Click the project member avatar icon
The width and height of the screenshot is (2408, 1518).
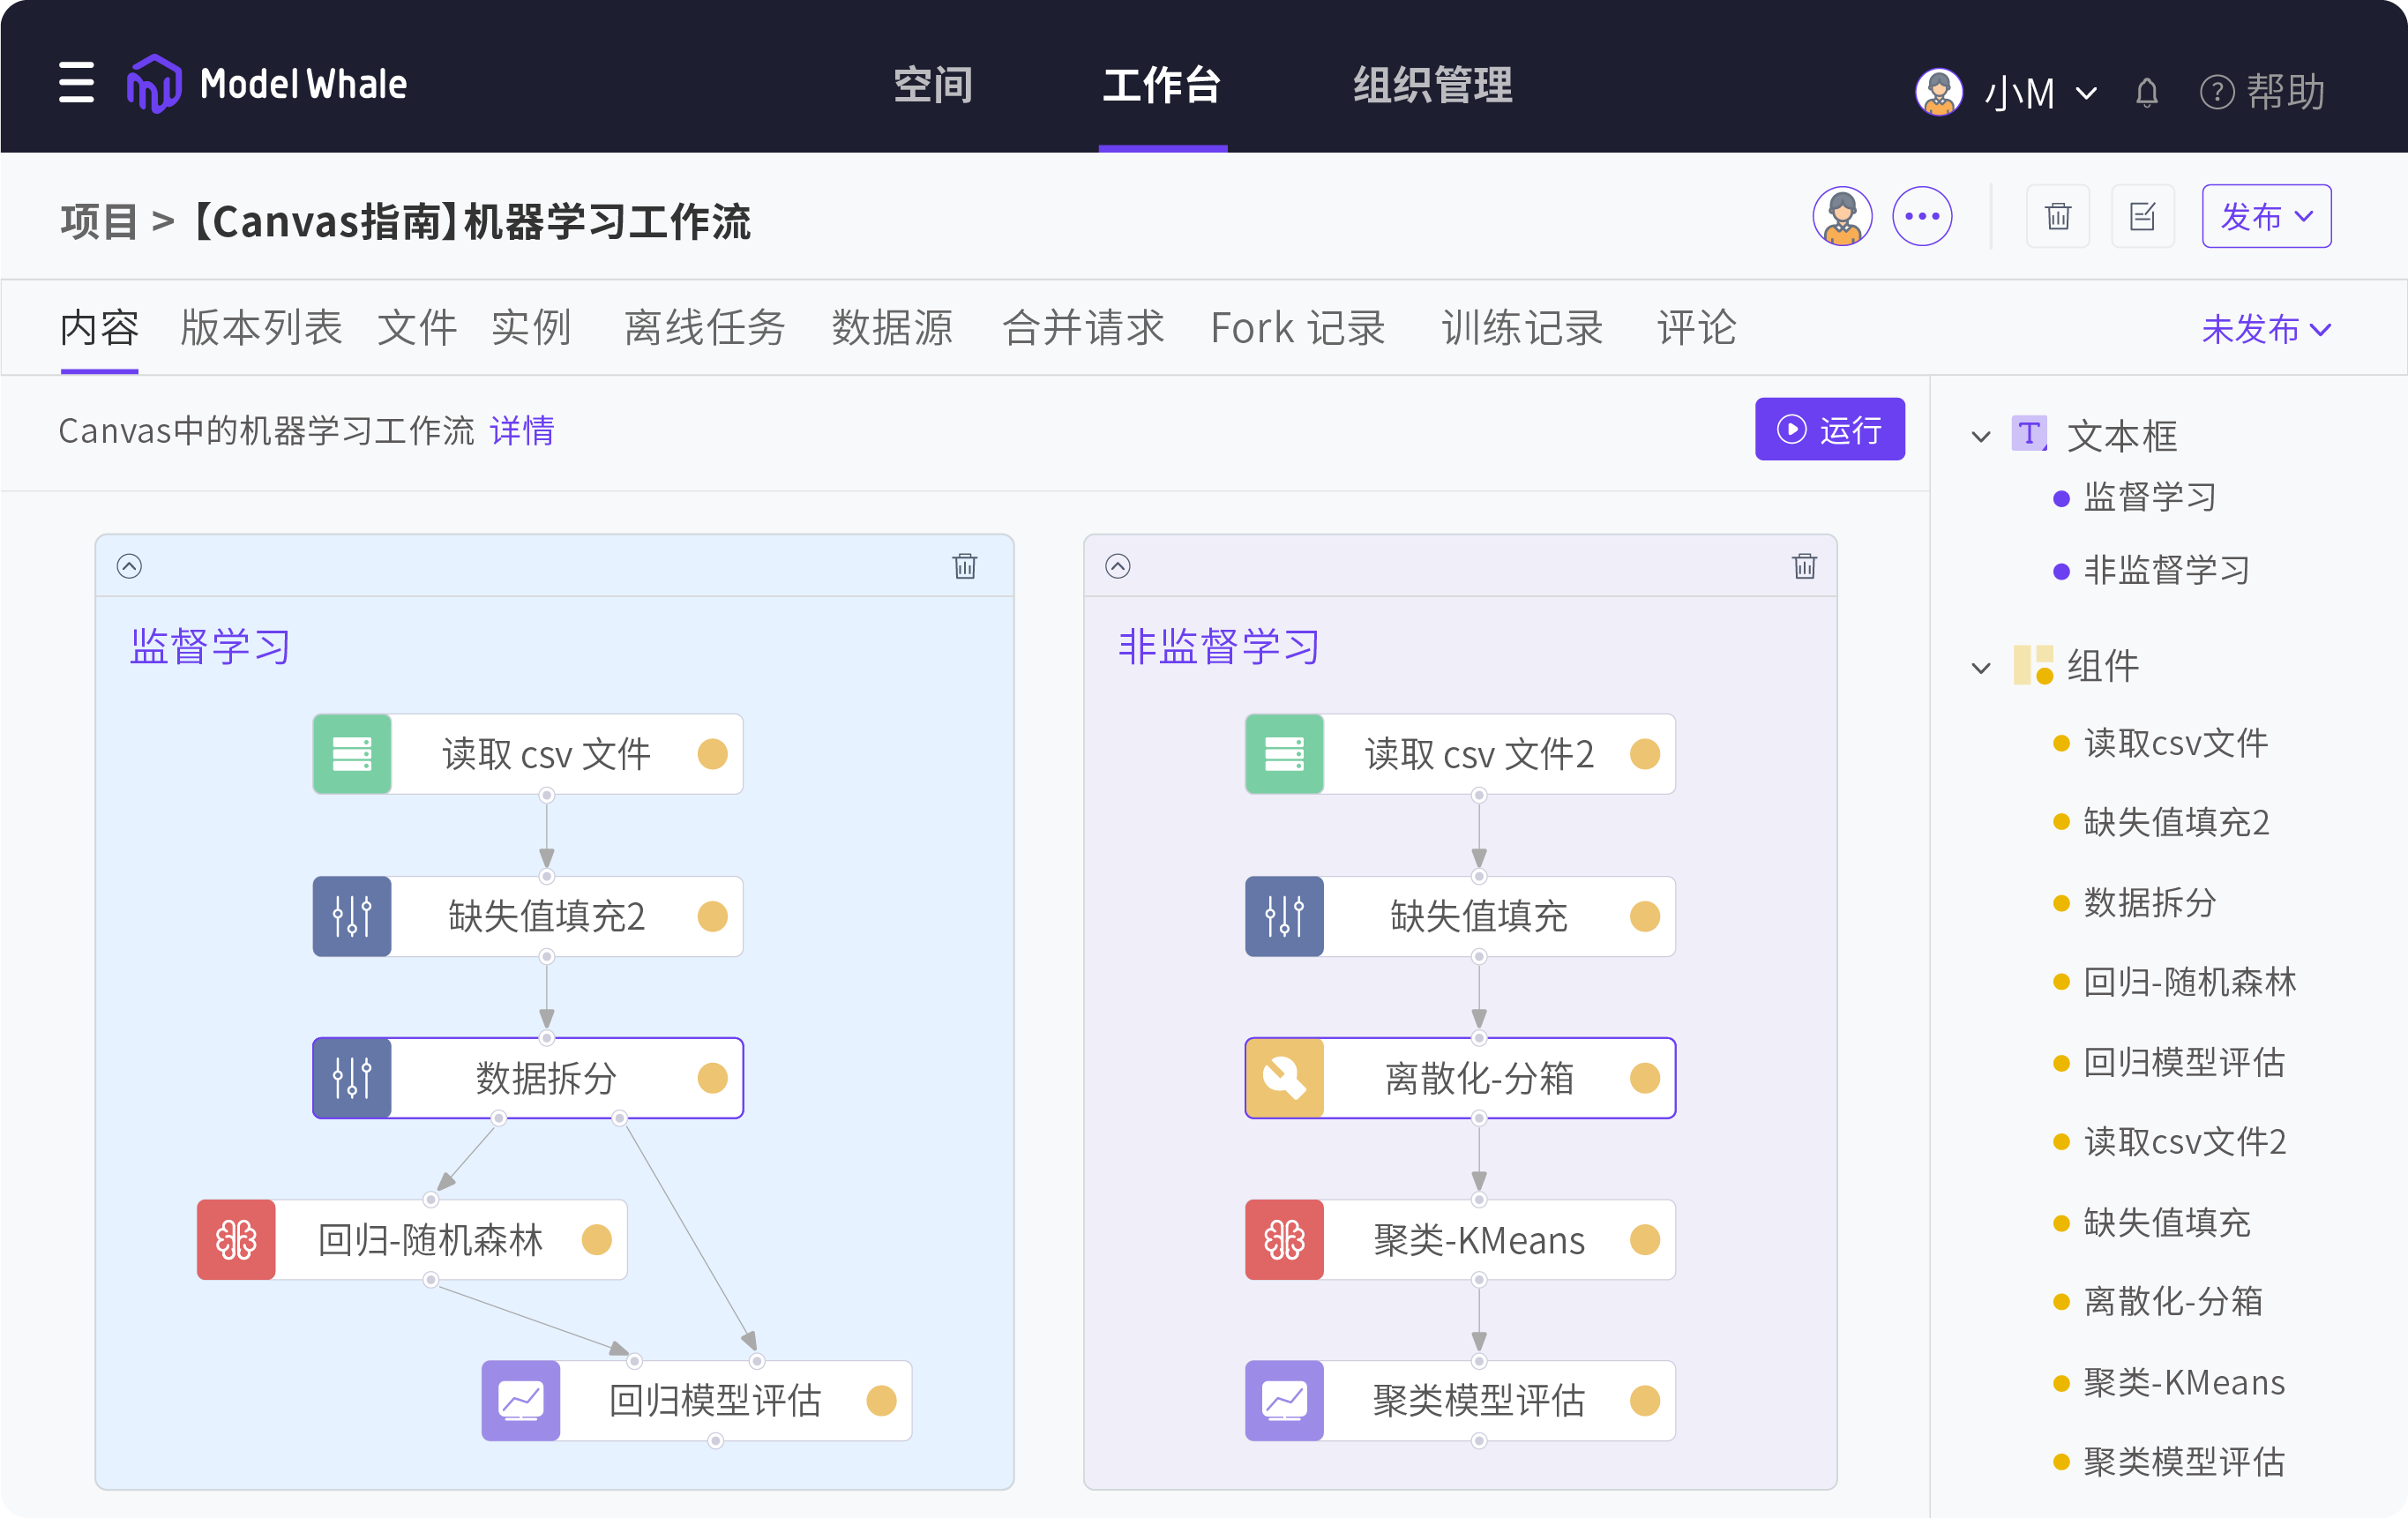coord(1842,216)
